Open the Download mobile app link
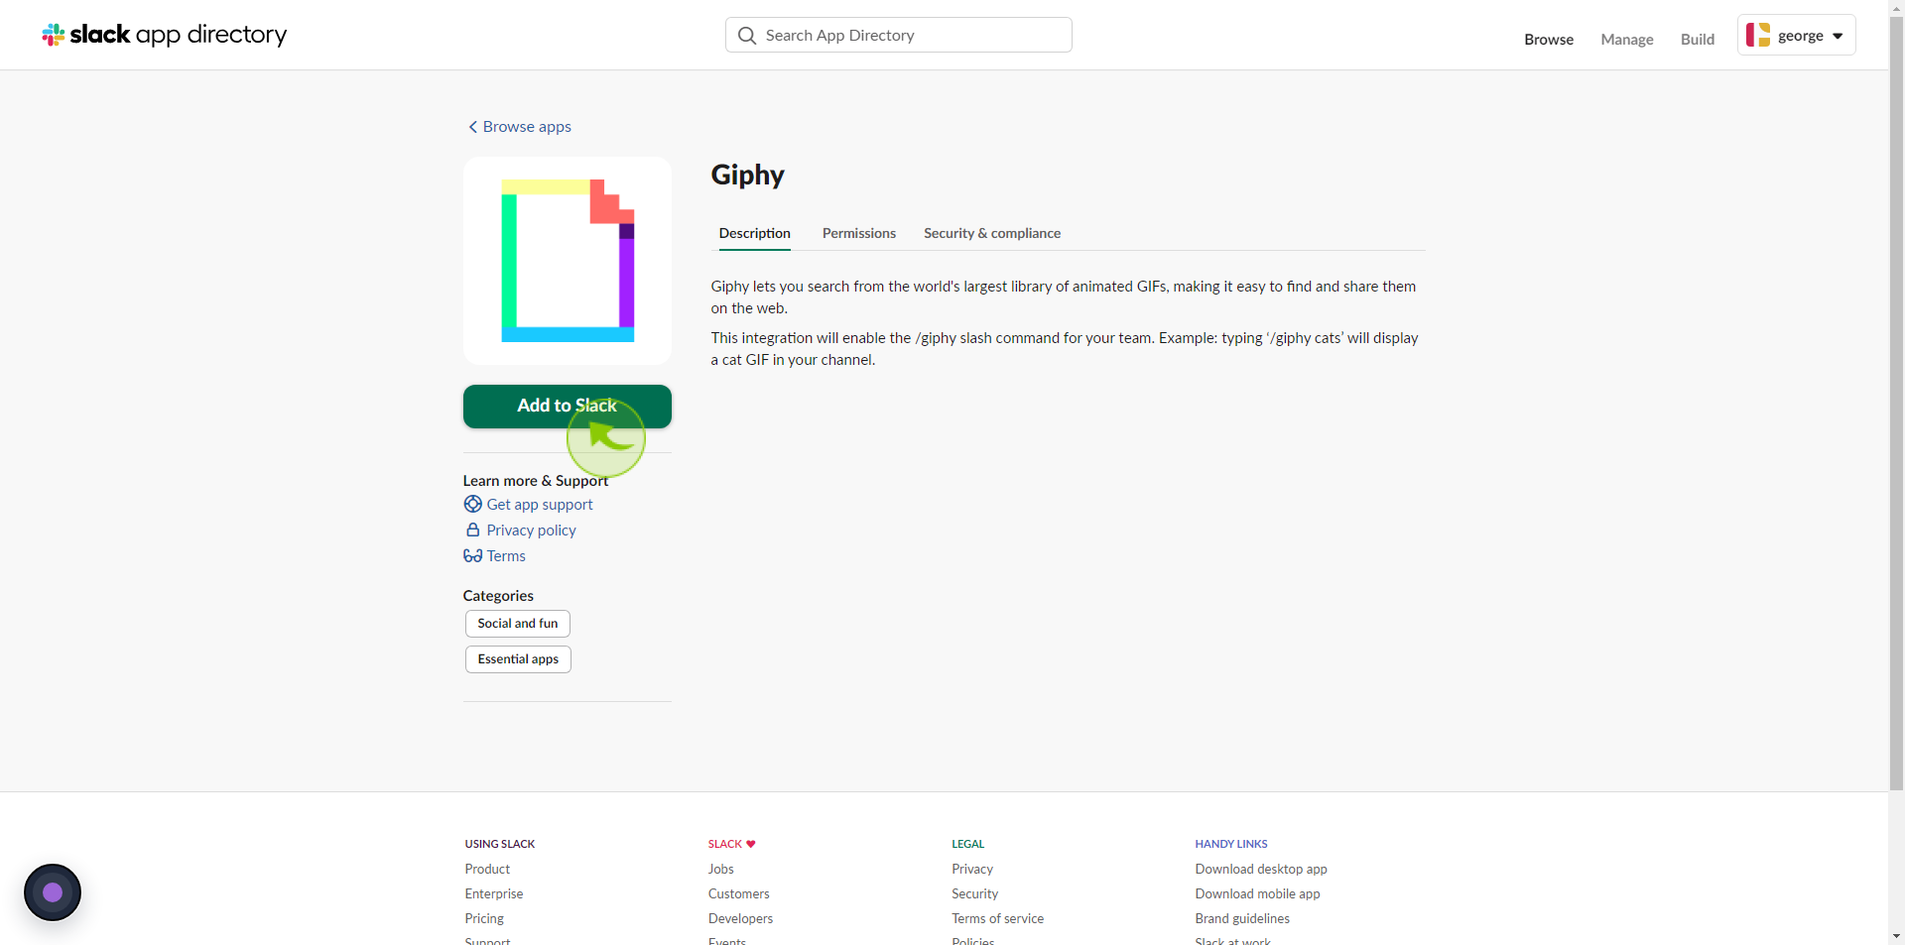Screen dimensions: 1905x945 (1258, 893)
